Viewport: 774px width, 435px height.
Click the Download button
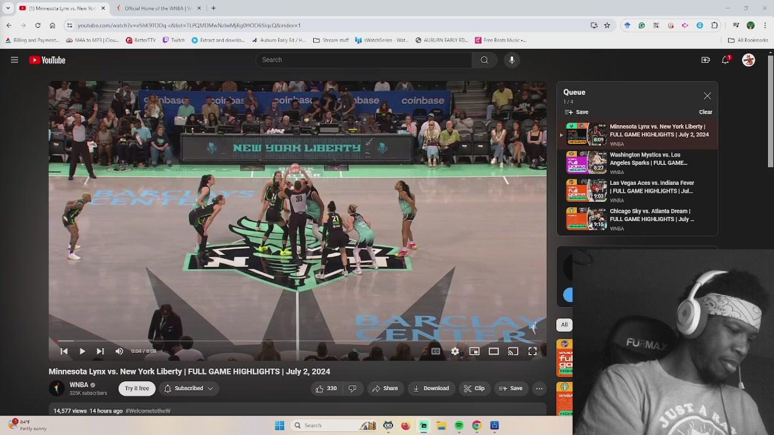(431, 388)
